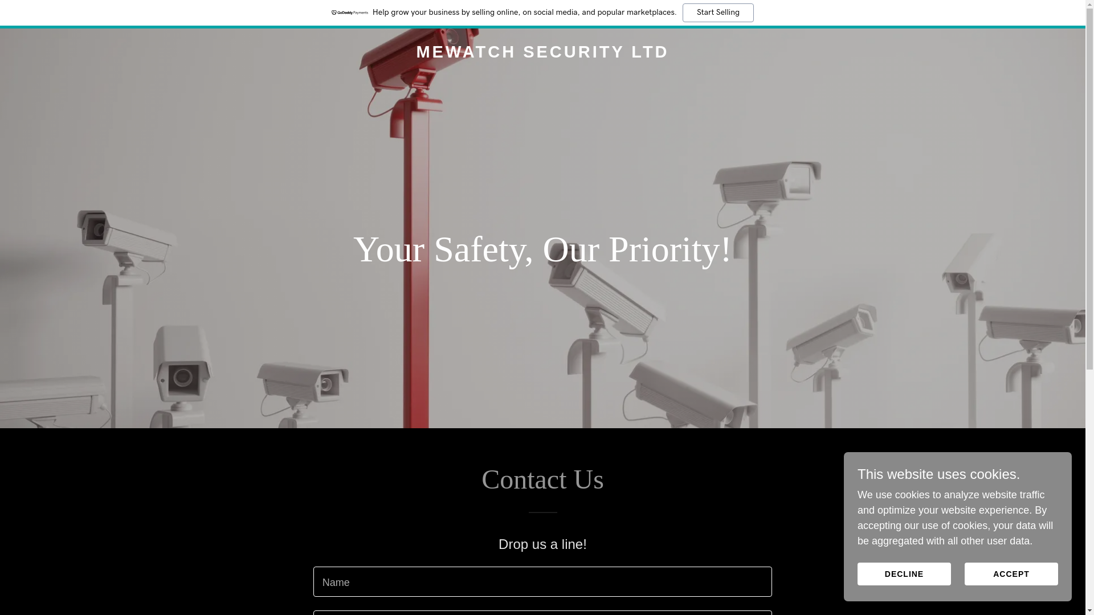Click the GoDaddy Payments logo
Viewport: 1094px width, 615px height.
coord(350,13)
